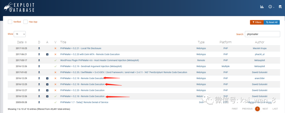Open PHPMailer < 5.2.21 Local File Disclosure
This screenshot has height=113, width=285.
tap(81, 48)
